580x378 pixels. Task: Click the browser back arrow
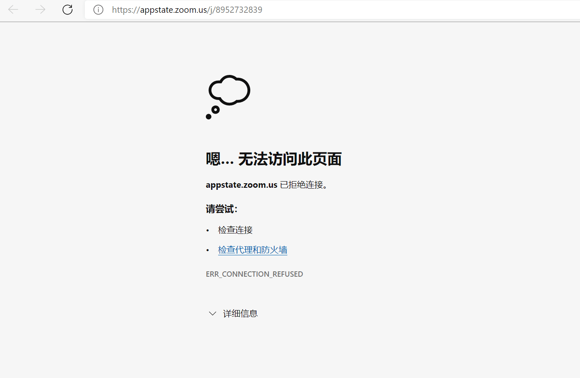tap(13, 9)
